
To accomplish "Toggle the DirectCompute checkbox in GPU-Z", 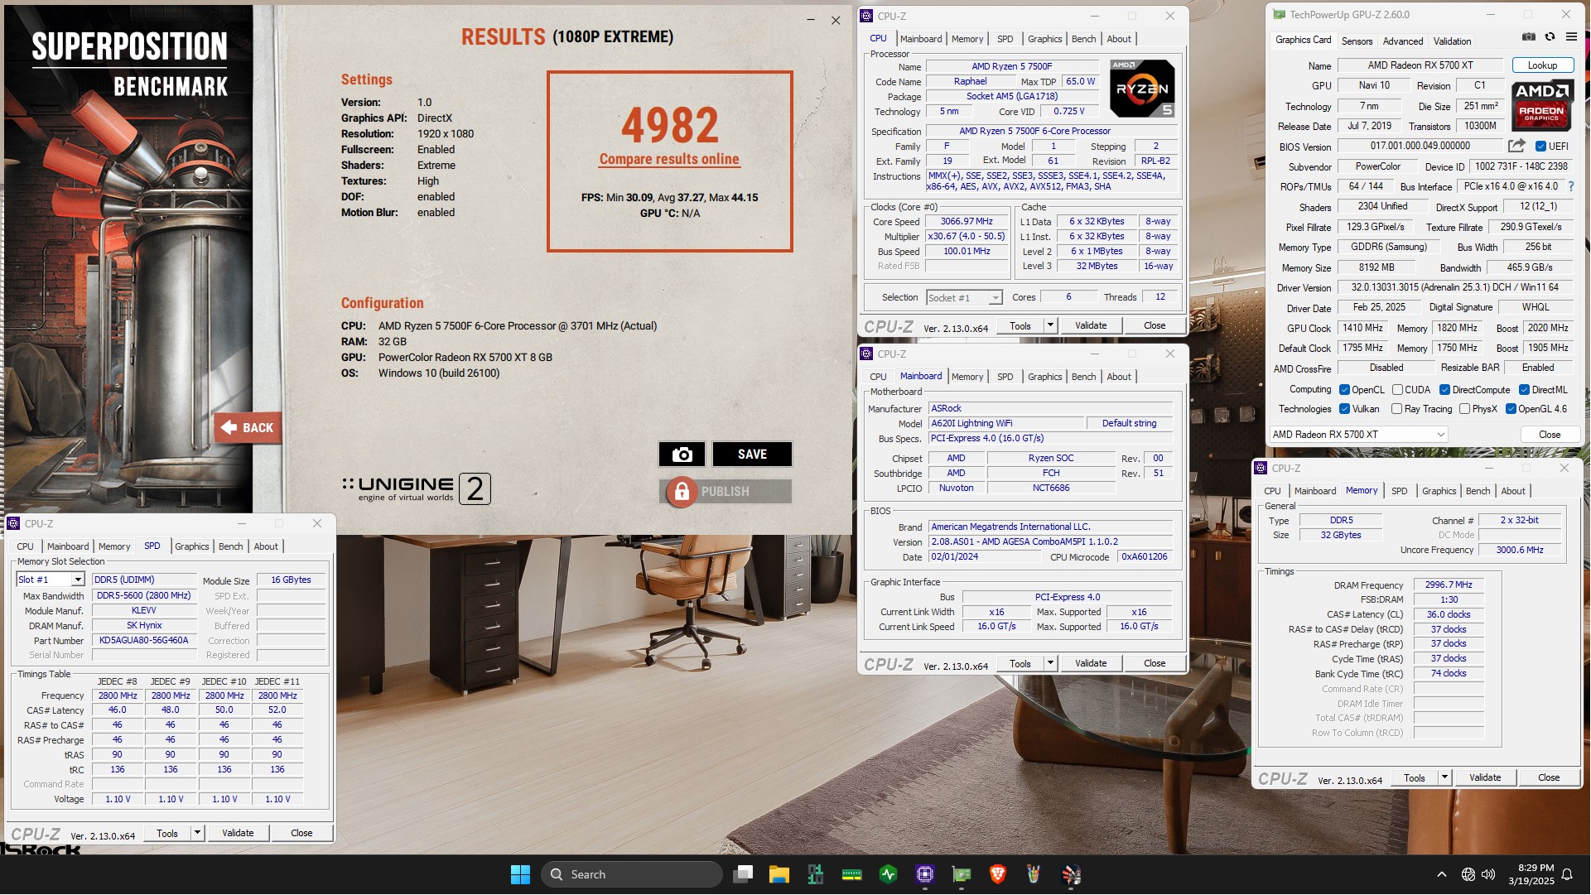I will [x=1444, y=390].
